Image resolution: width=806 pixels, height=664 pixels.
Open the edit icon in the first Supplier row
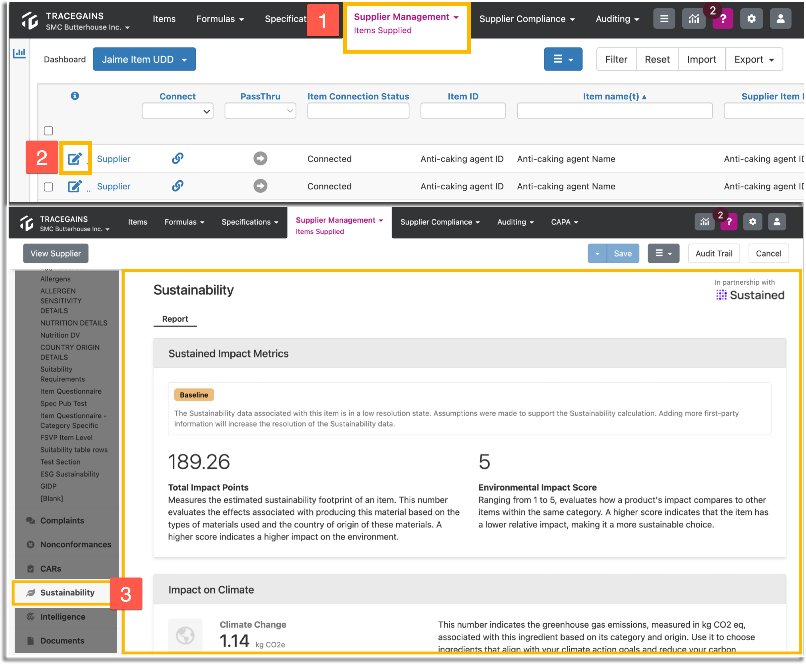(75, 158)
